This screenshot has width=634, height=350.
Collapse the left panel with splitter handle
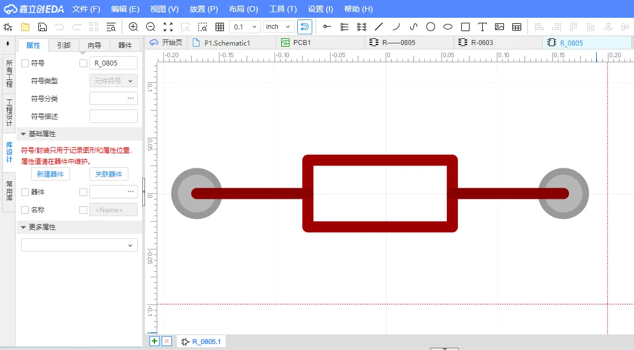[x=143, y=192]
